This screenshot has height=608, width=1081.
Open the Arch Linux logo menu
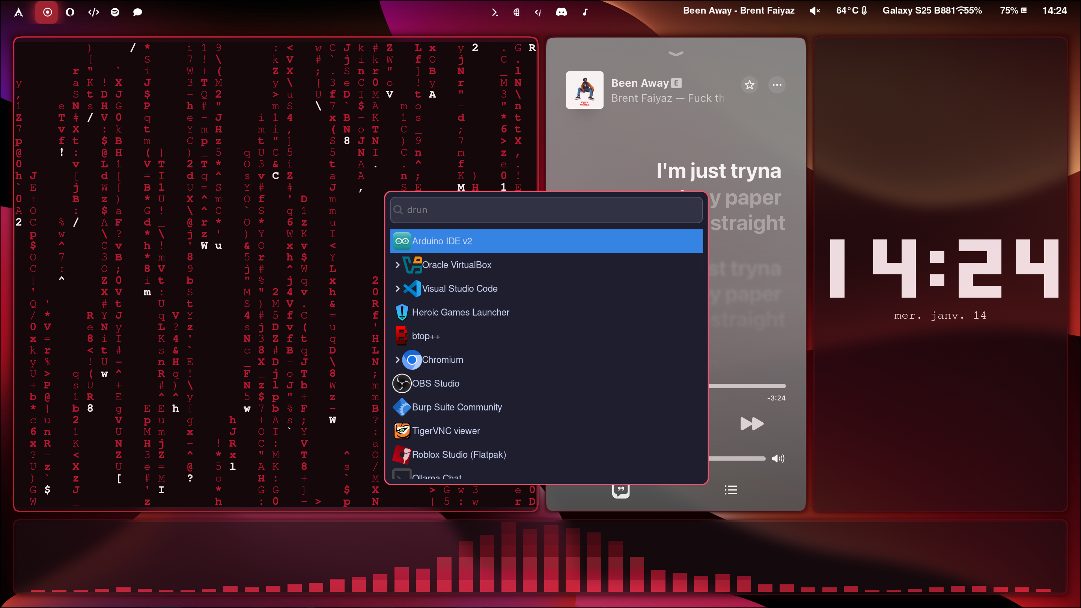18,12
